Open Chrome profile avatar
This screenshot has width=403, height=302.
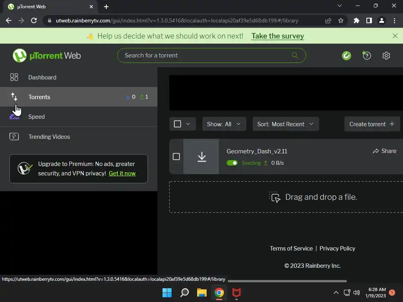tap(382, 20)
